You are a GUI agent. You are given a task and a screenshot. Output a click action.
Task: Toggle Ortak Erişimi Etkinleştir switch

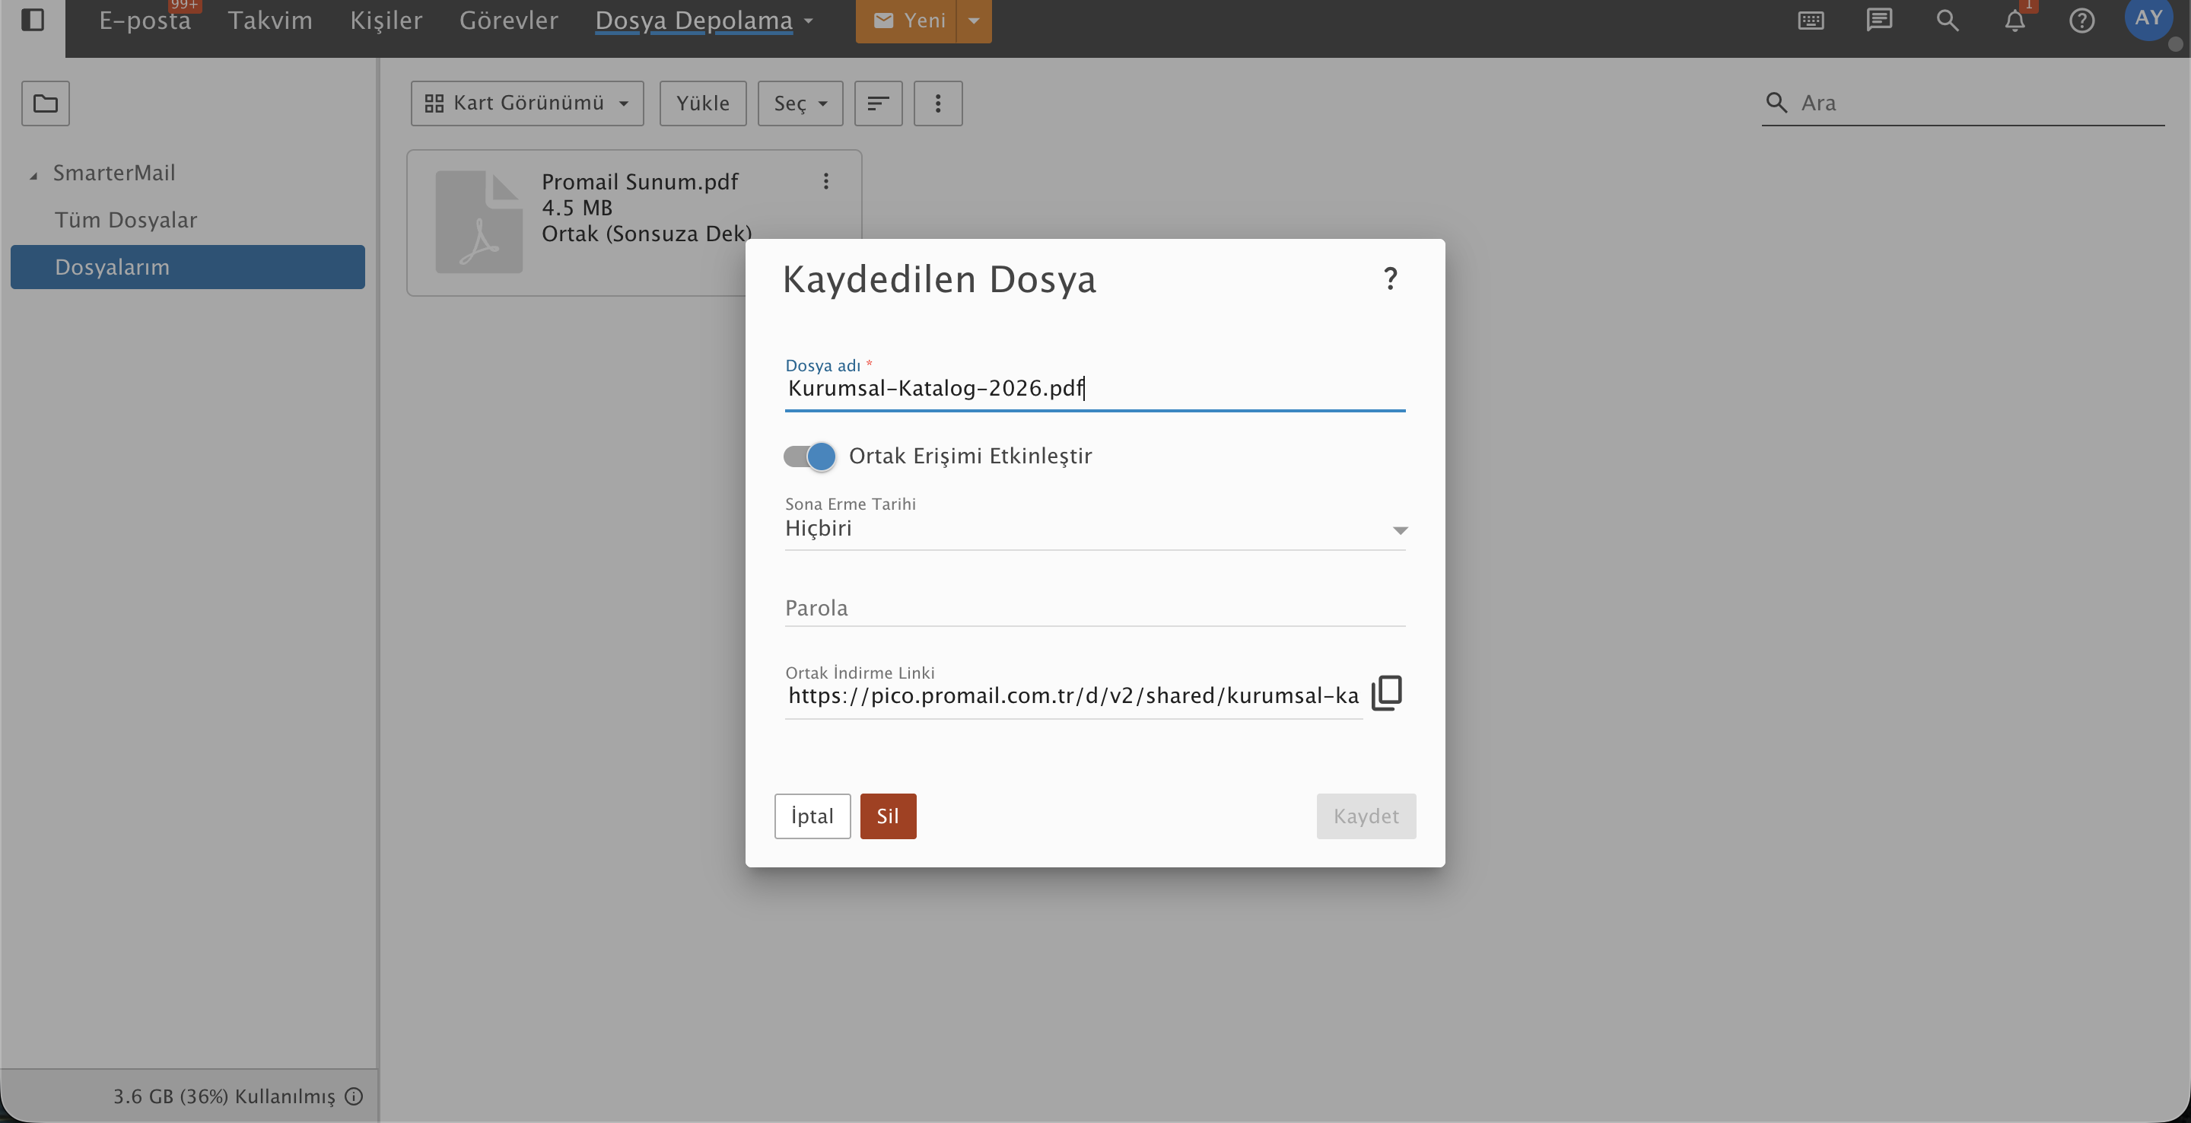[809, 457]
